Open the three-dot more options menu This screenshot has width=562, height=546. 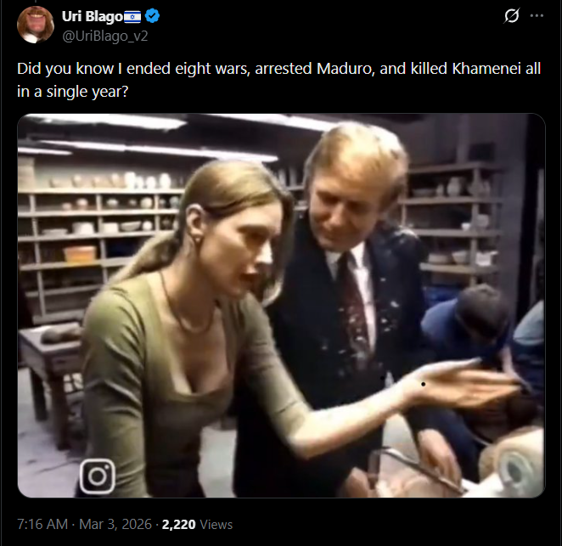coord(537,16)
